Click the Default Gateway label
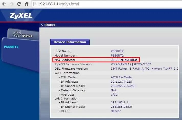Viewport: 182px width, 120px height. [x=73, y=90]
